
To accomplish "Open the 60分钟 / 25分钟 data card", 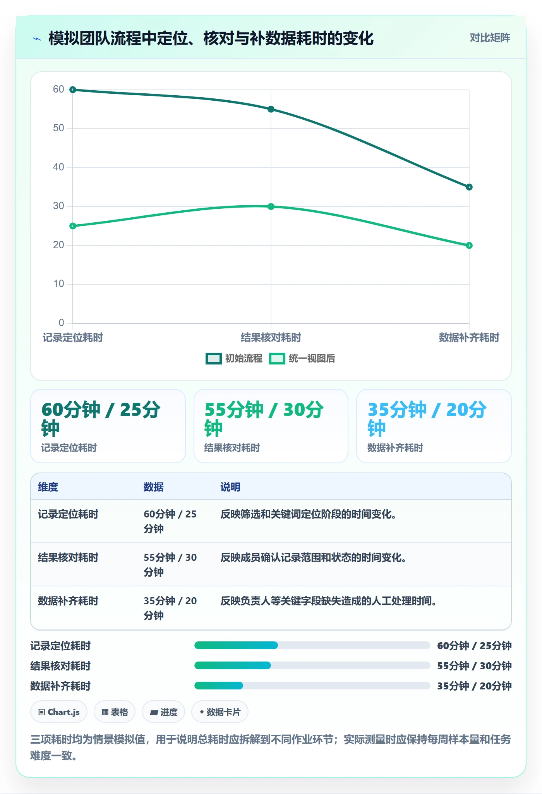I will coord(108,426).
